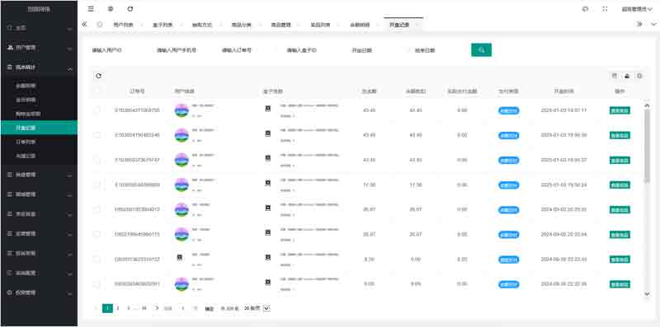
Task: Expand the 用户管理 sidebar menu
Action: point(39,48)
